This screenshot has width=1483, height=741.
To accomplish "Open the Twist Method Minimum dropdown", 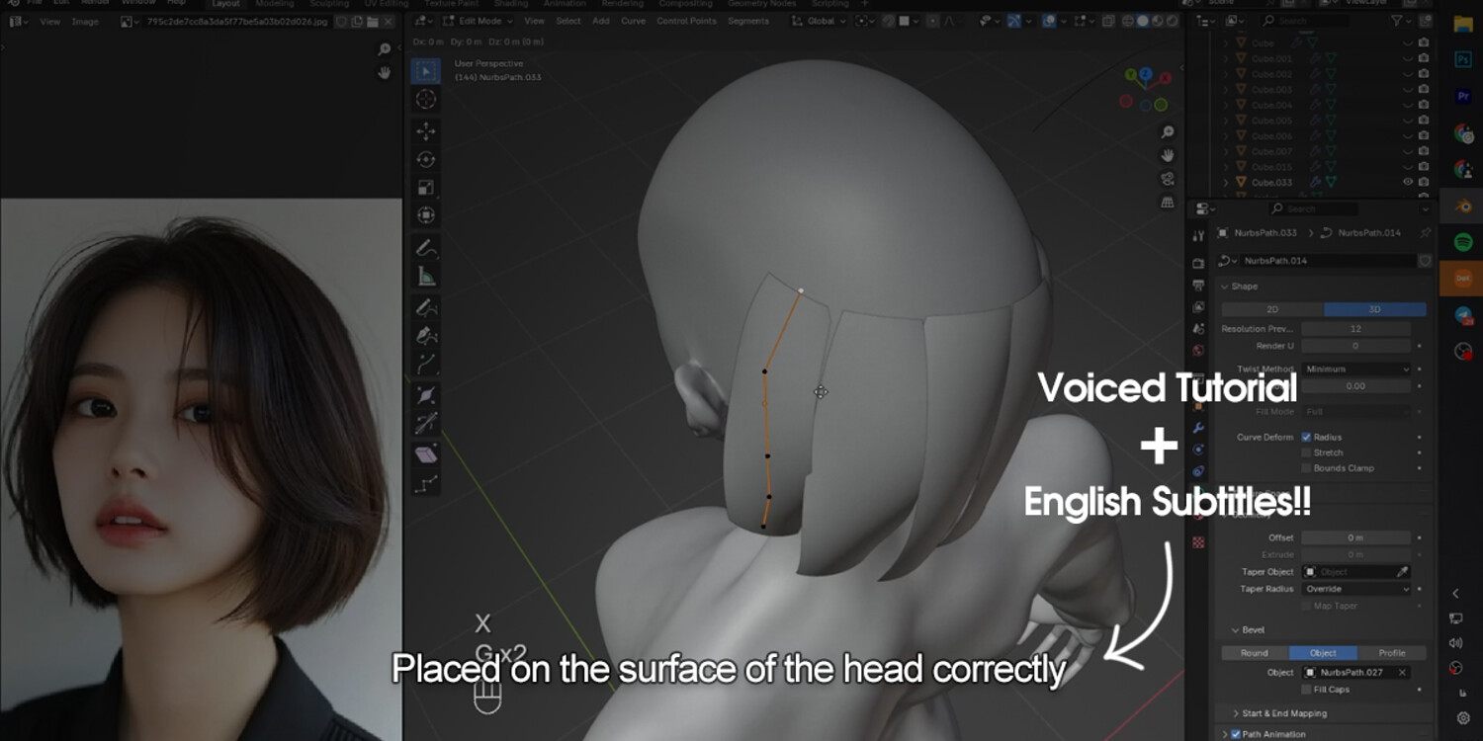I will 1356,369.
